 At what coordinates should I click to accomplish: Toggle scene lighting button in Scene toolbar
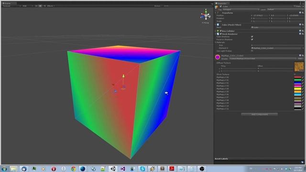[40, 6]
